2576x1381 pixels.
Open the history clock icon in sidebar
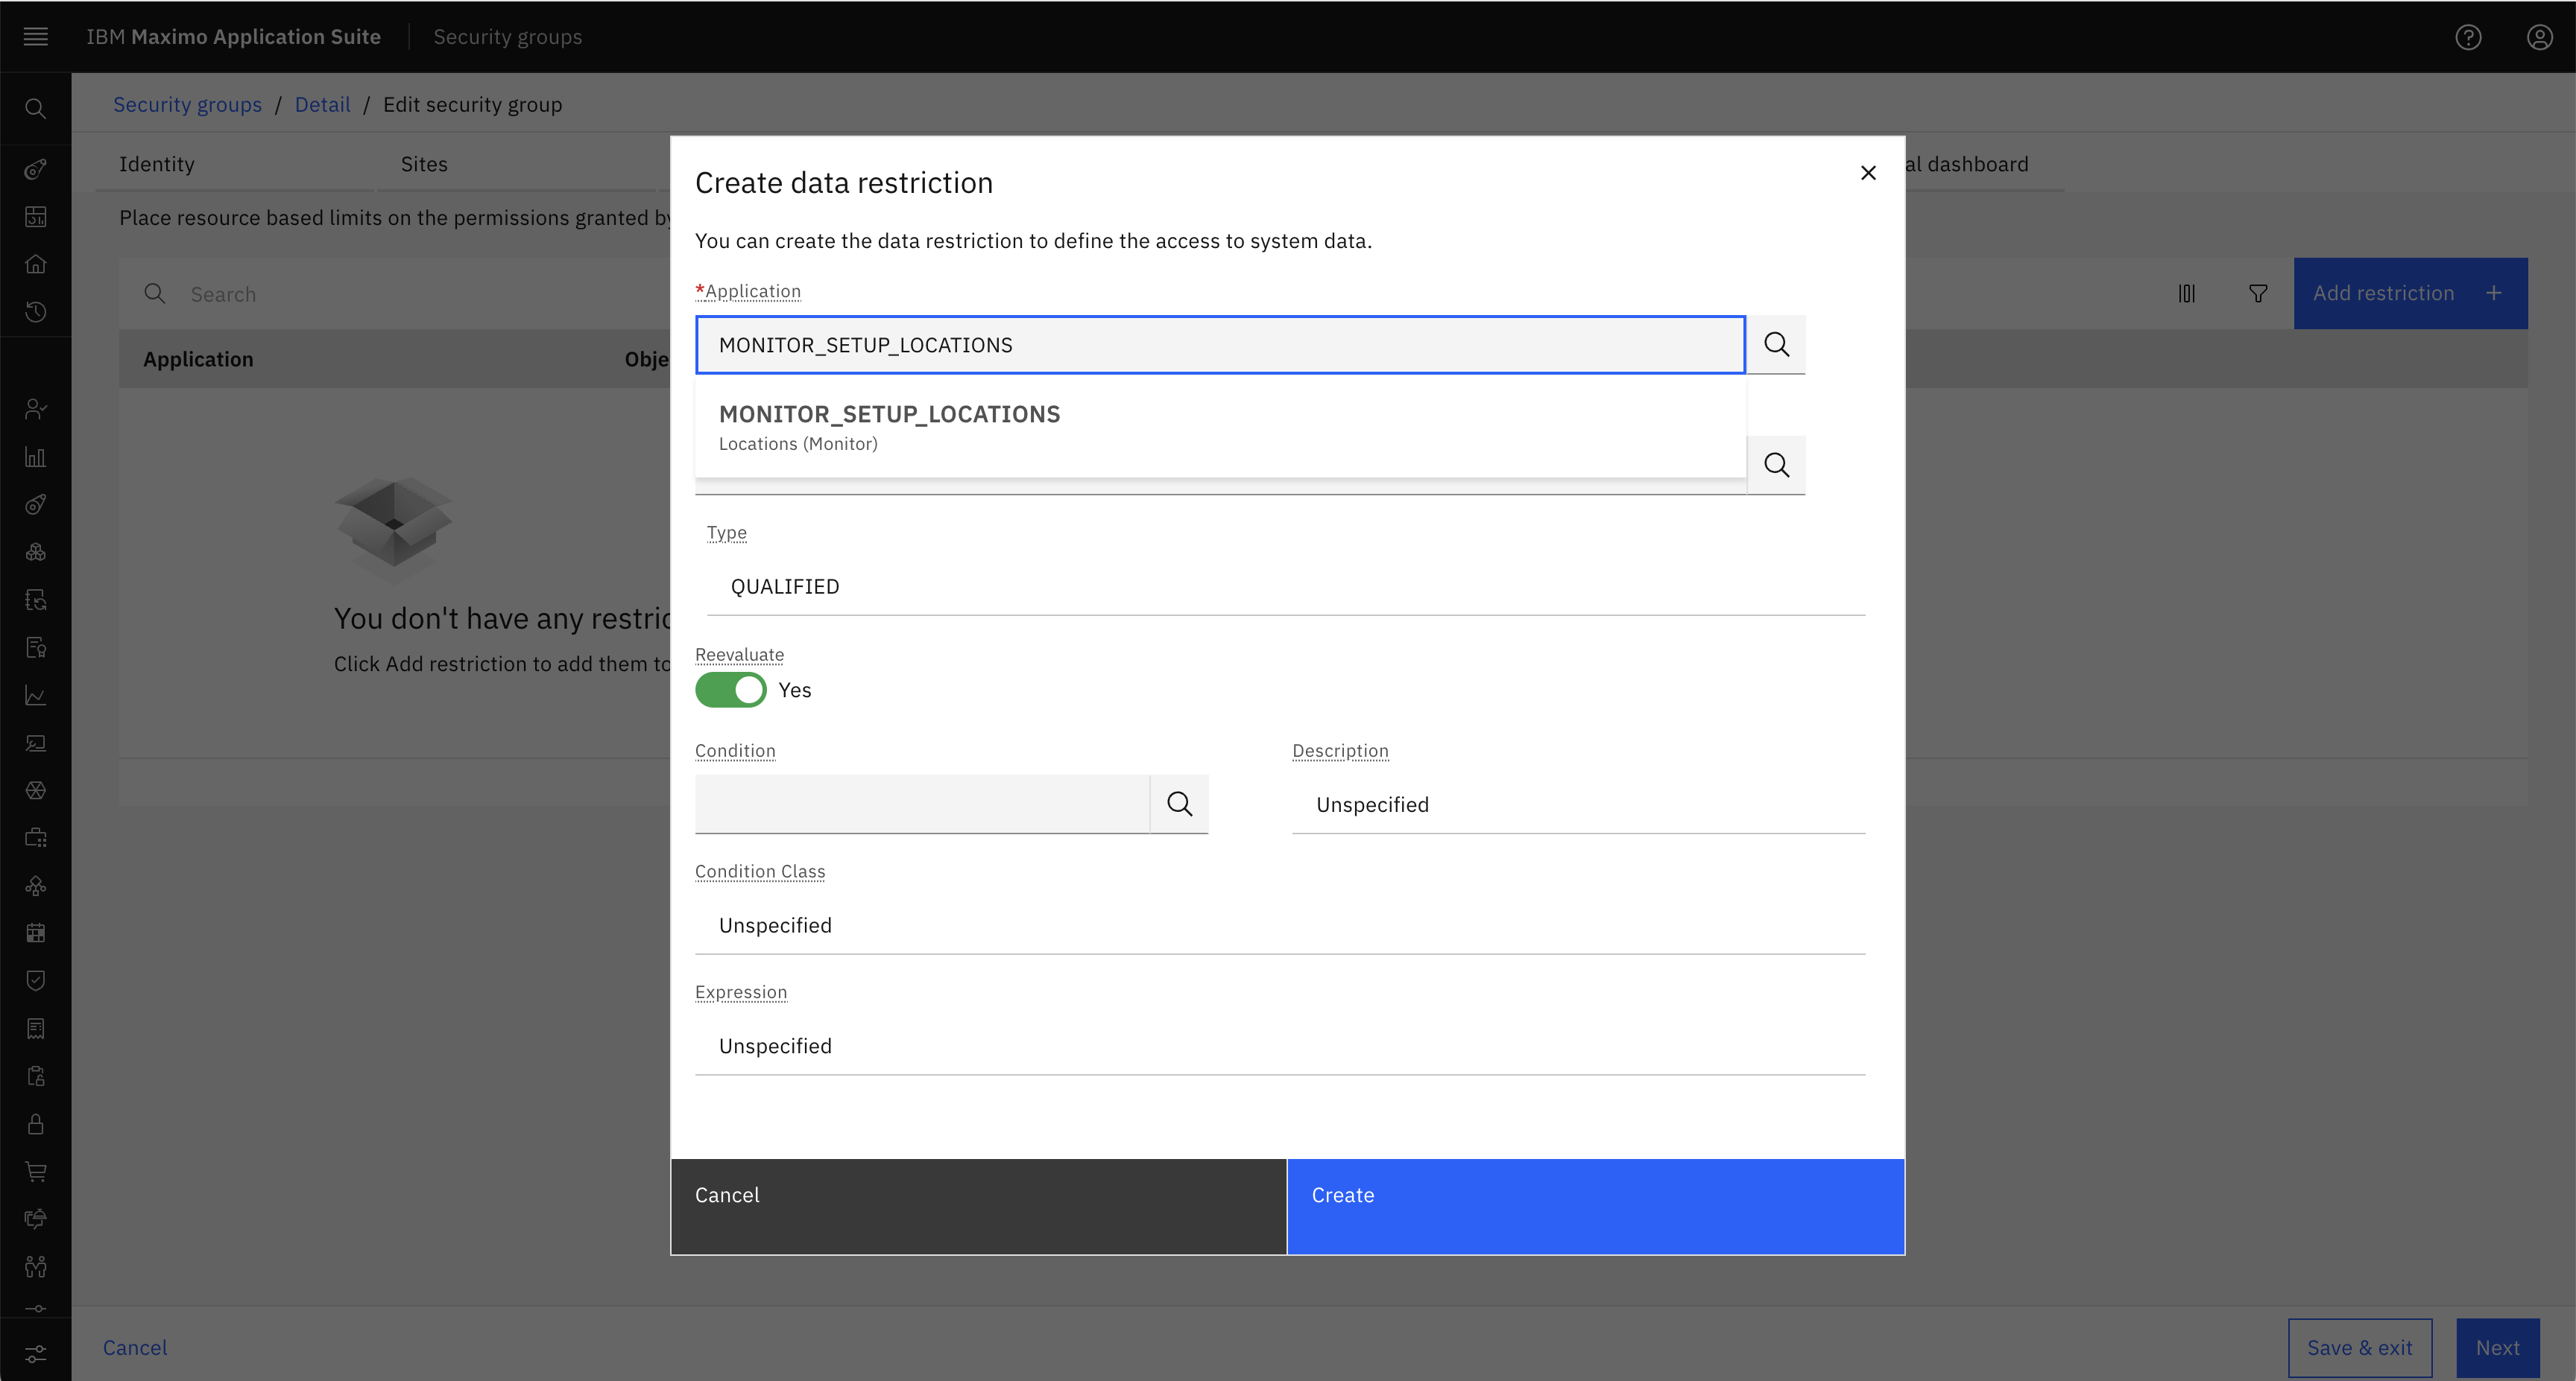click(x=36, y=312)
